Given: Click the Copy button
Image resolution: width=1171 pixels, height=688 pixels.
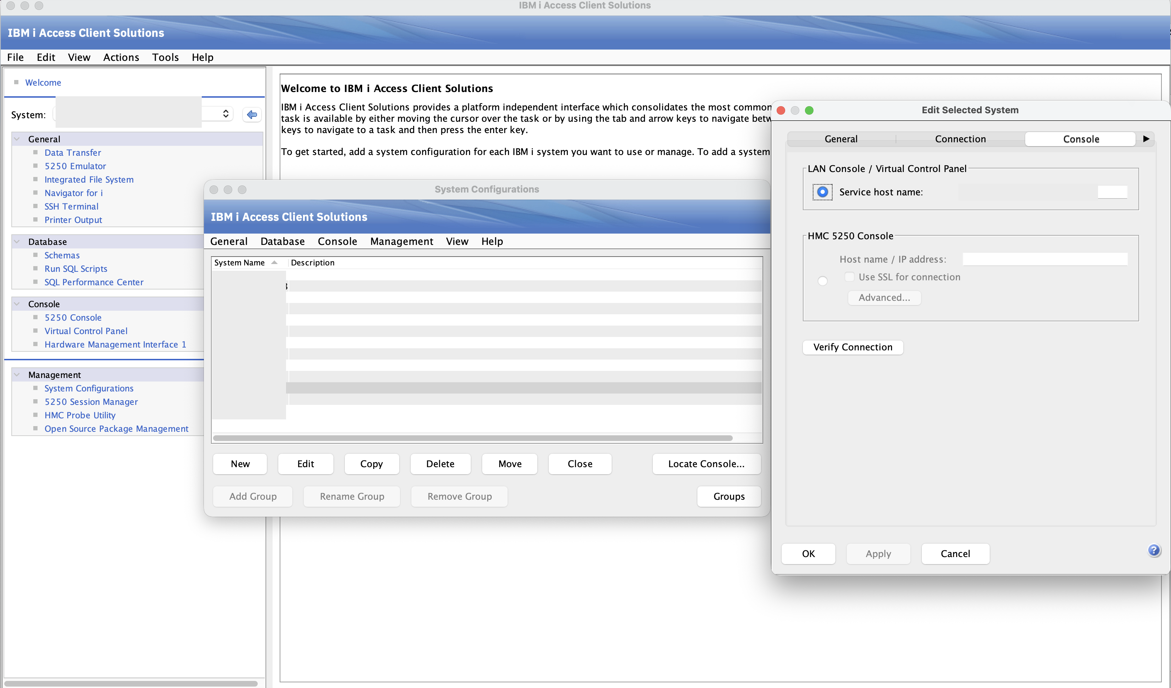Looking at the screenshot, I should (372, 464).
